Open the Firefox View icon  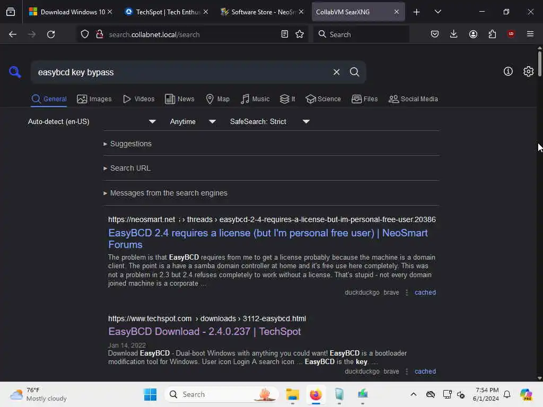pyautogui.click(x=11, y=12)
